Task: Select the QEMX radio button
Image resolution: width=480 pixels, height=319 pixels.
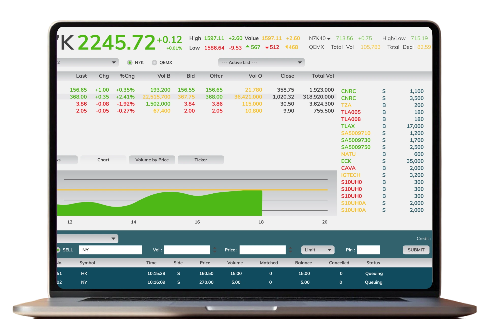Action: pos(154,62)
